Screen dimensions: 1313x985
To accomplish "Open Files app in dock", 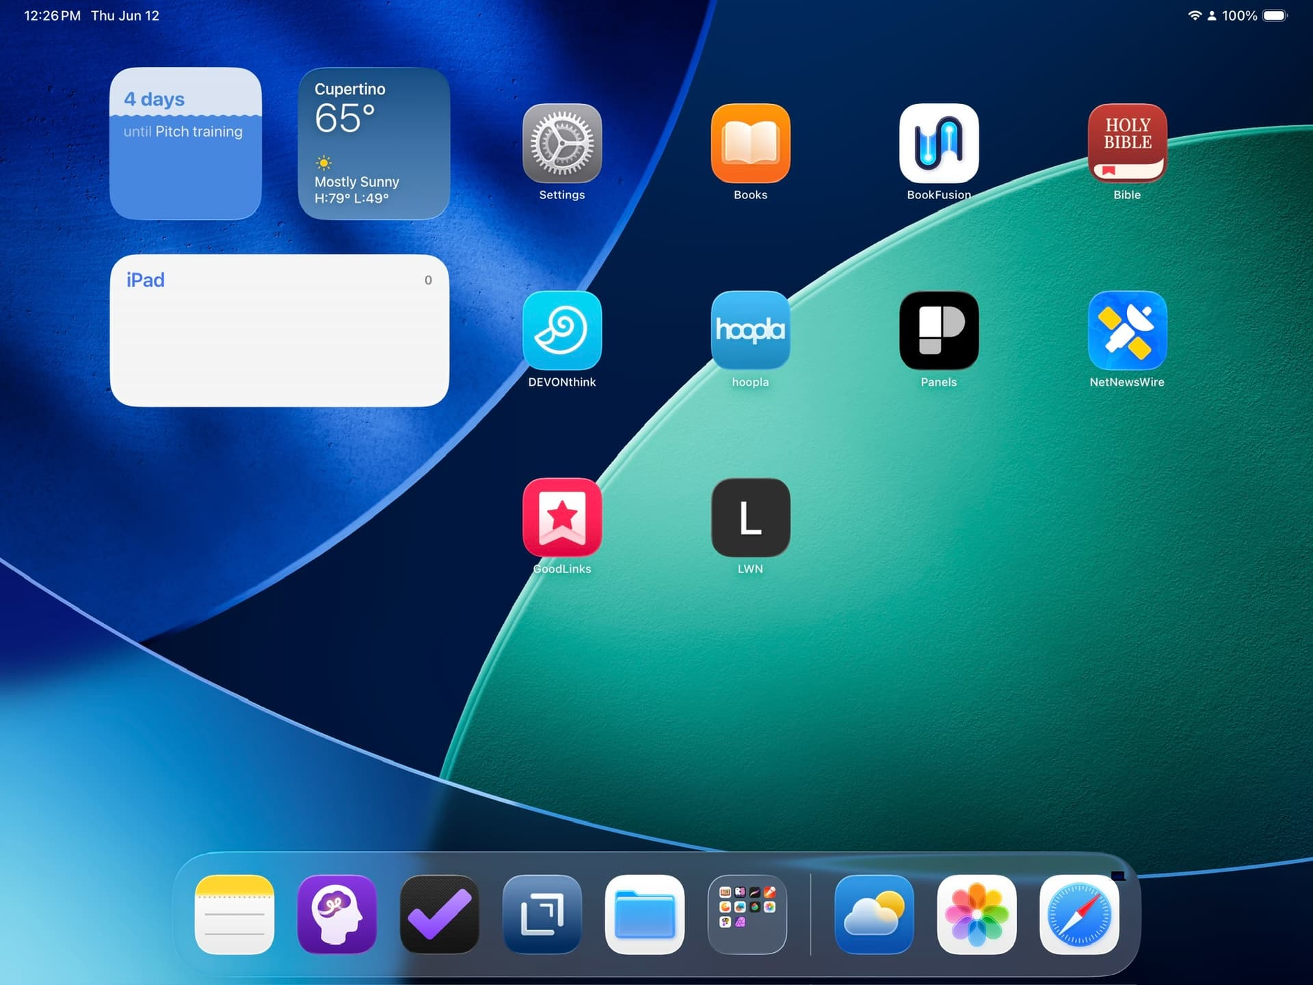I will tap(645, 914).
